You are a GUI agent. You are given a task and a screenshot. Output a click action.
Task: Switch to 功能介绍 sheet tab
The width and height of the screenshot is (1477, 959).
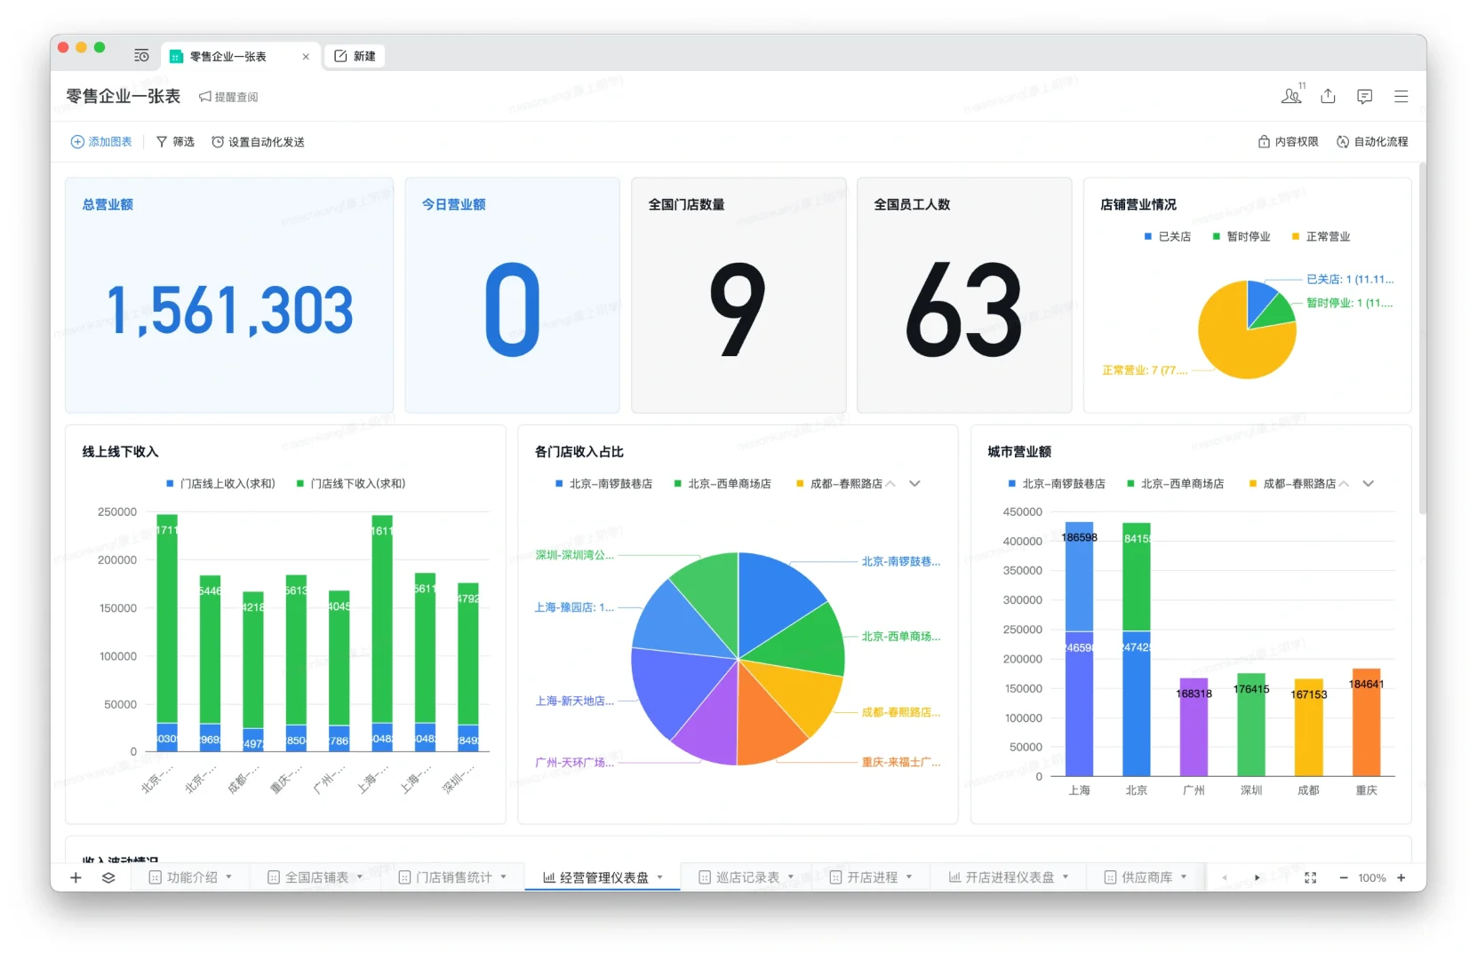click(x=191, y=877)
